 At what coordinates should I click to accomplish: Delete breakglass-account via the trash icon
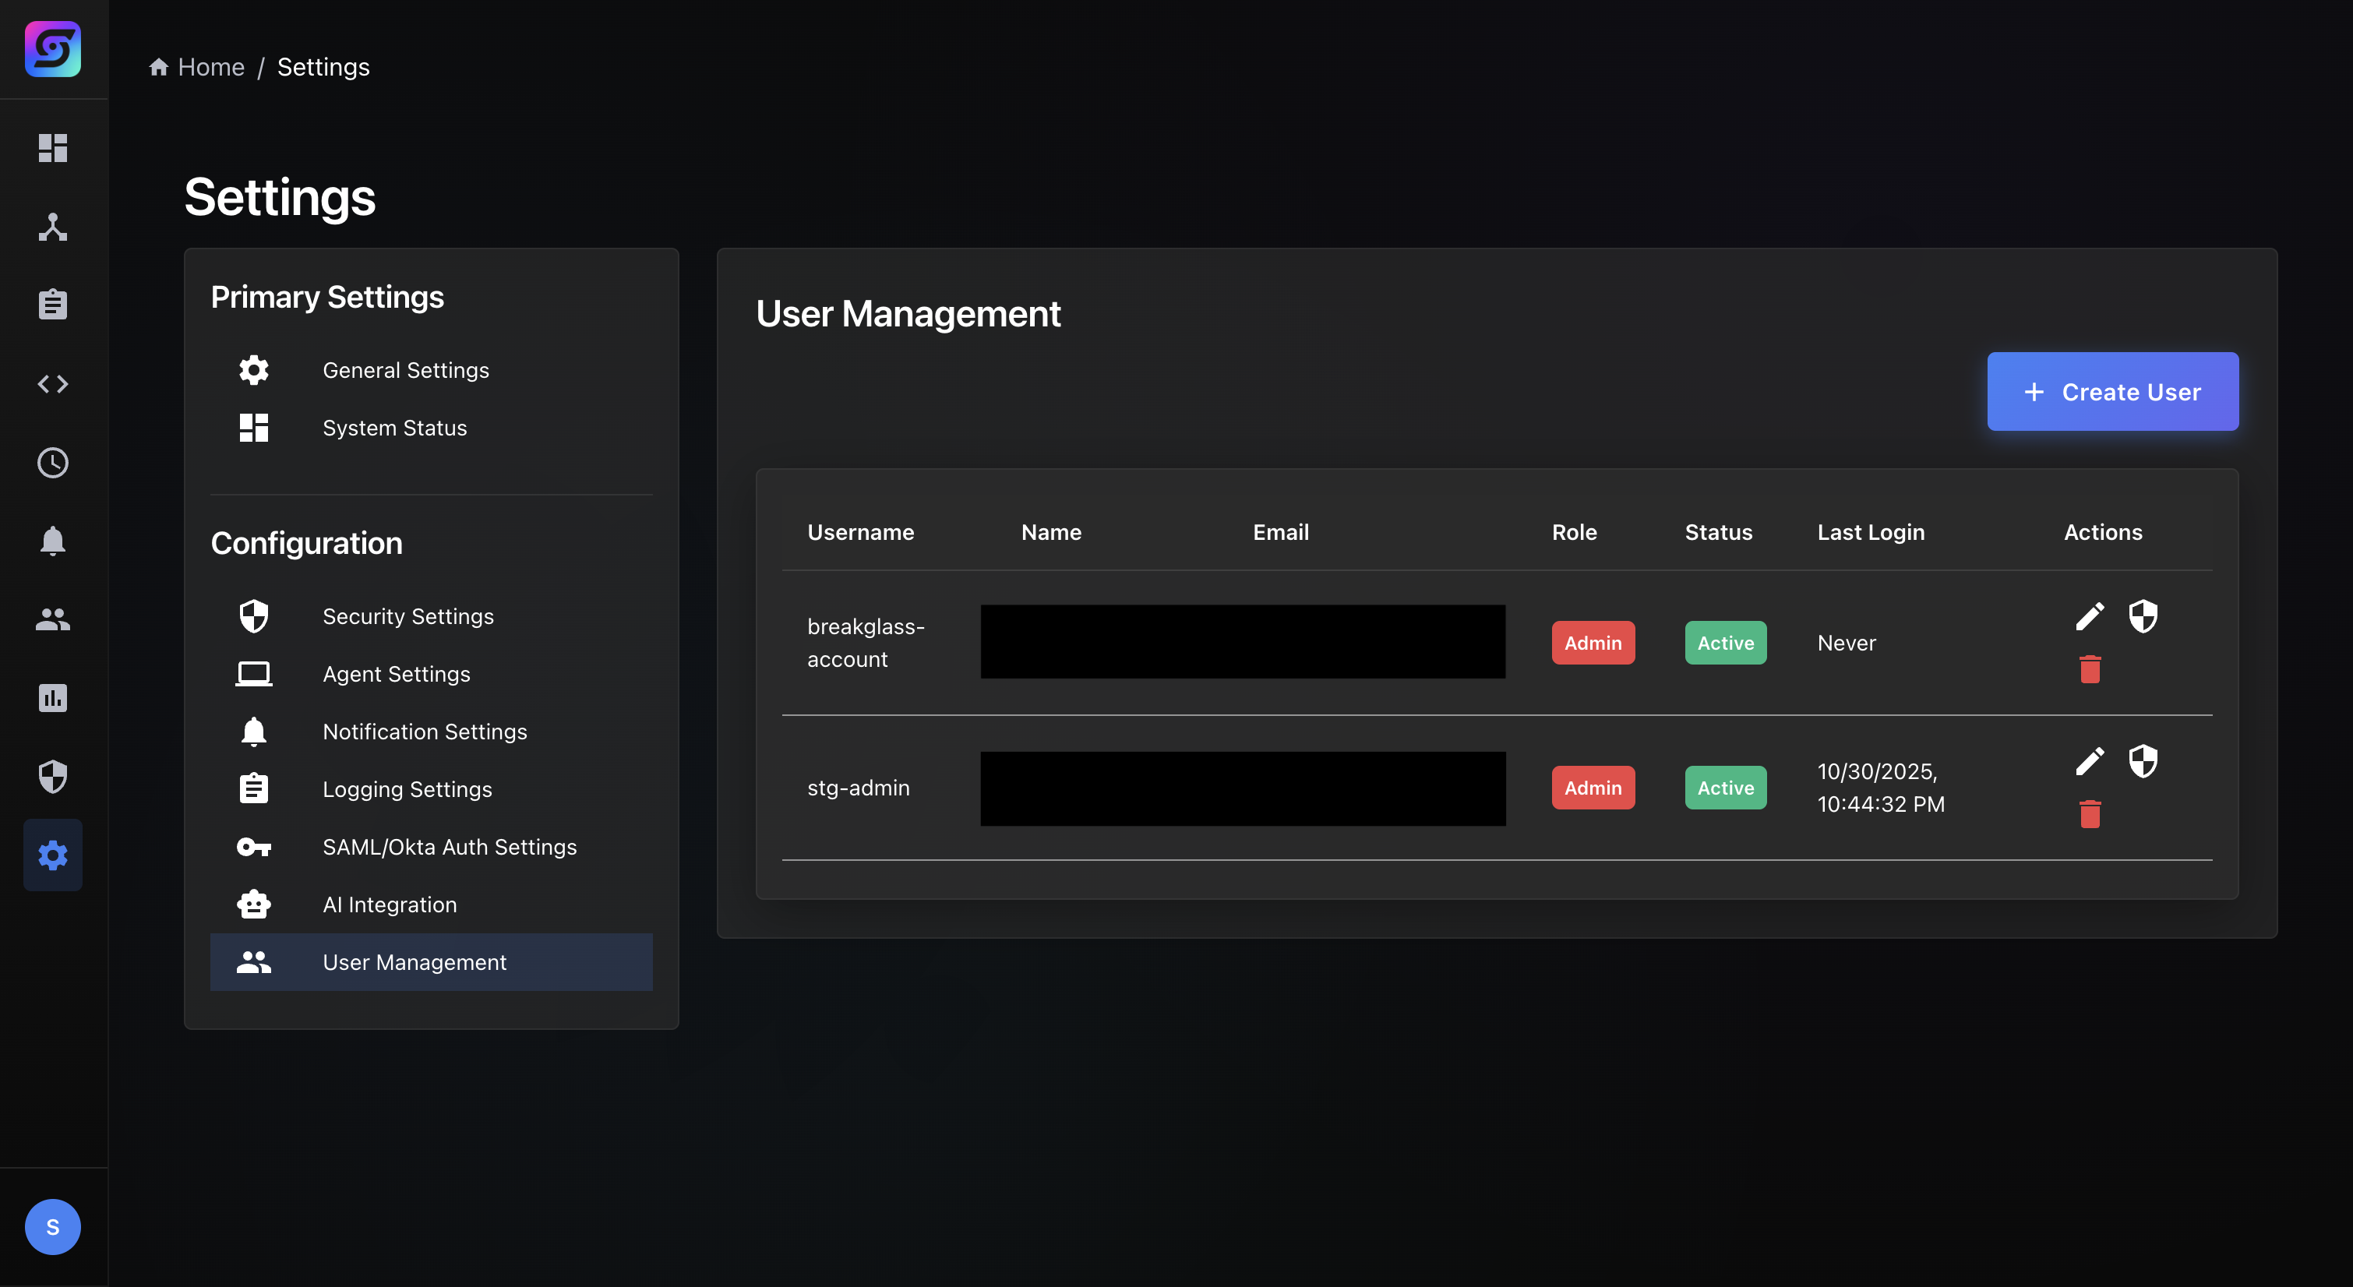pyautogui.click(x=2091, y=668)
